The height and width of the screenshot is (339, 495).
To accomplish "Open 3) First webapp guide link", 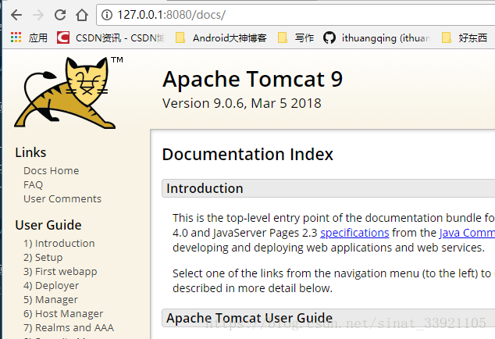I will (60, 271).
